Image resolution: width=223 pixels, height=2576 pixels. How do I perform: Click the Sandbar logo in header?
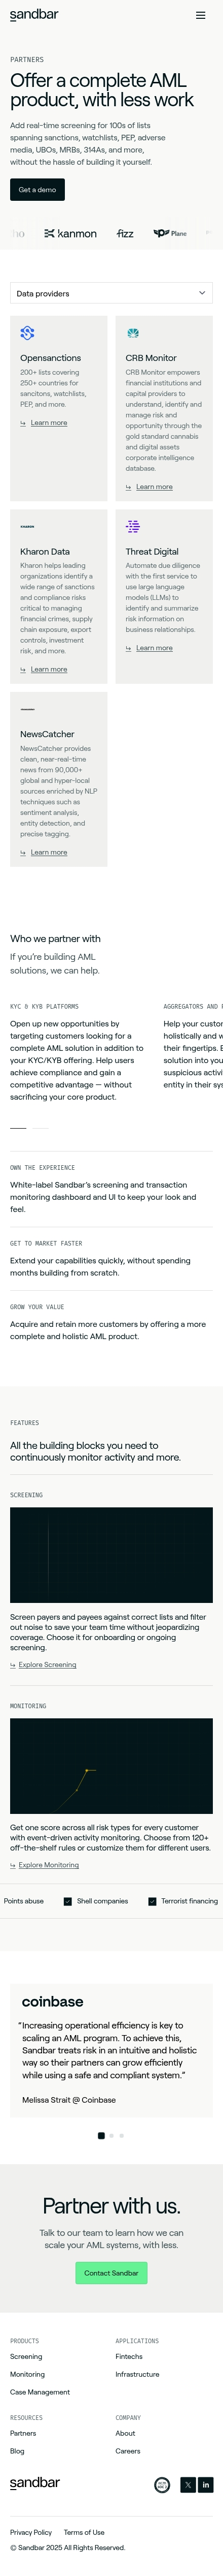click(x=34, y=15)
